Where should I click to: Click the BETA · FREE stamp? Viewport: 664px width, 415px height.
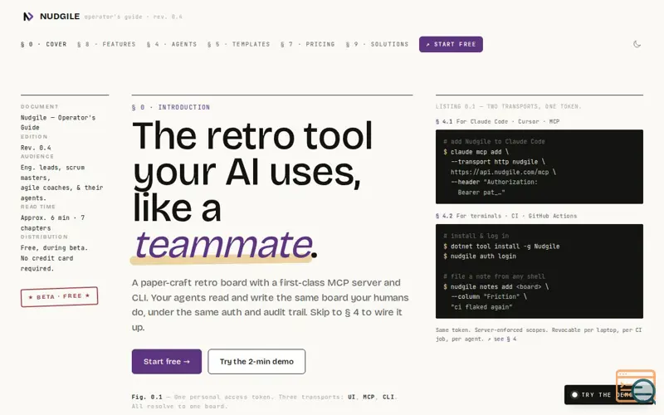pyautogui.click(x=59, y=296)
